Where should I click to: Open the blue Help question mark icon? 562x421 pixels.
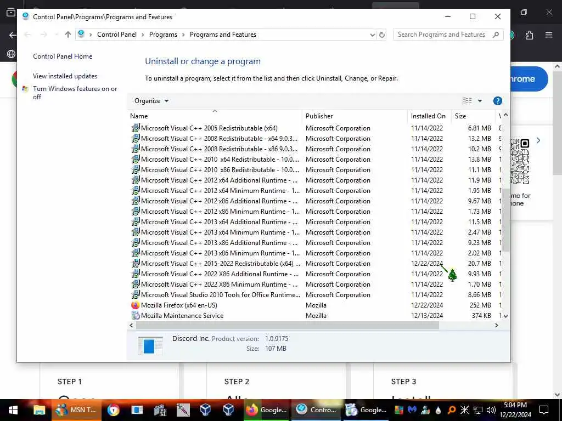point(497,101)
